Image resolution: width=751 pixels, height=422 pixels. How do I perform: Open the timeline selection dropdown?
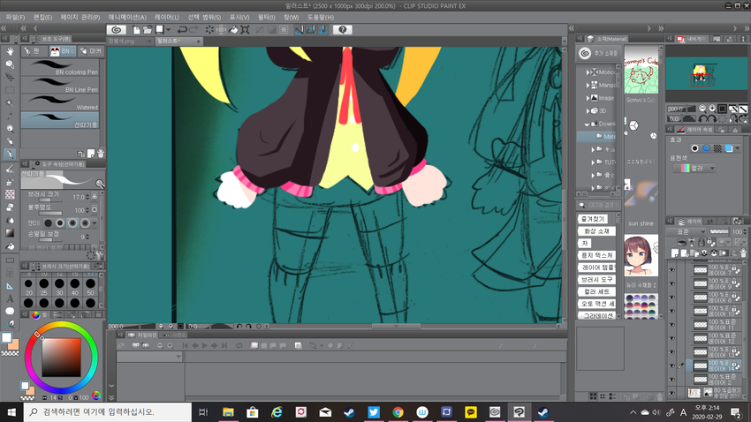[x=149, y=357]
